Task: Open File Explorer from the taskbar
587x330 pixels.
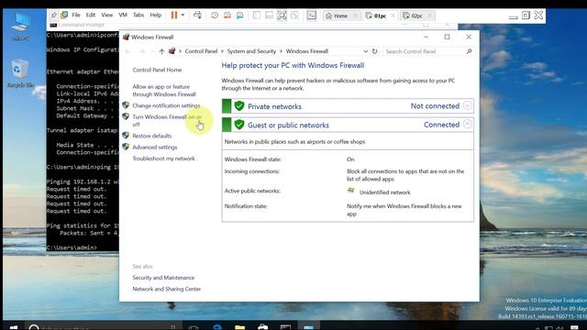Action: pos(240,326)
